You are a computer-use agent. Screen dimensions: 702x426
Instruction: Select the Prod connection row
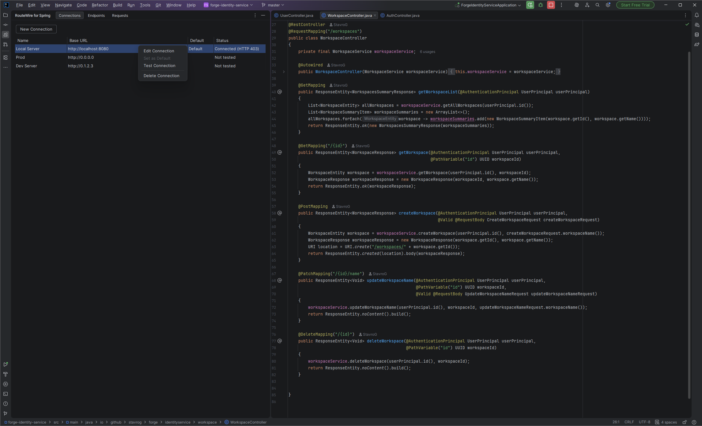(140, 57)
